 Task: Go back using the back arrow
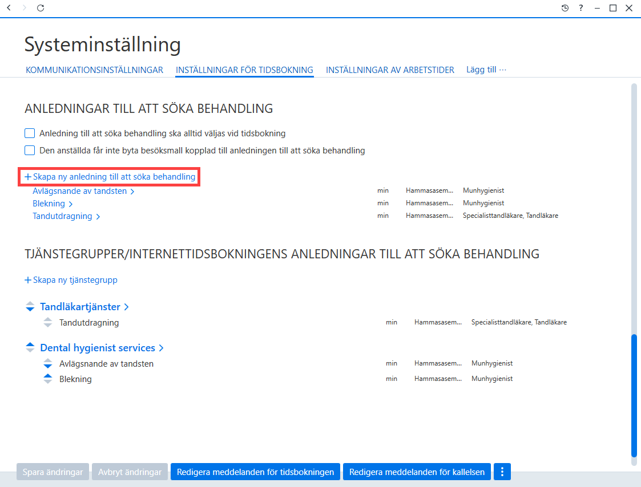click(9, 8)
